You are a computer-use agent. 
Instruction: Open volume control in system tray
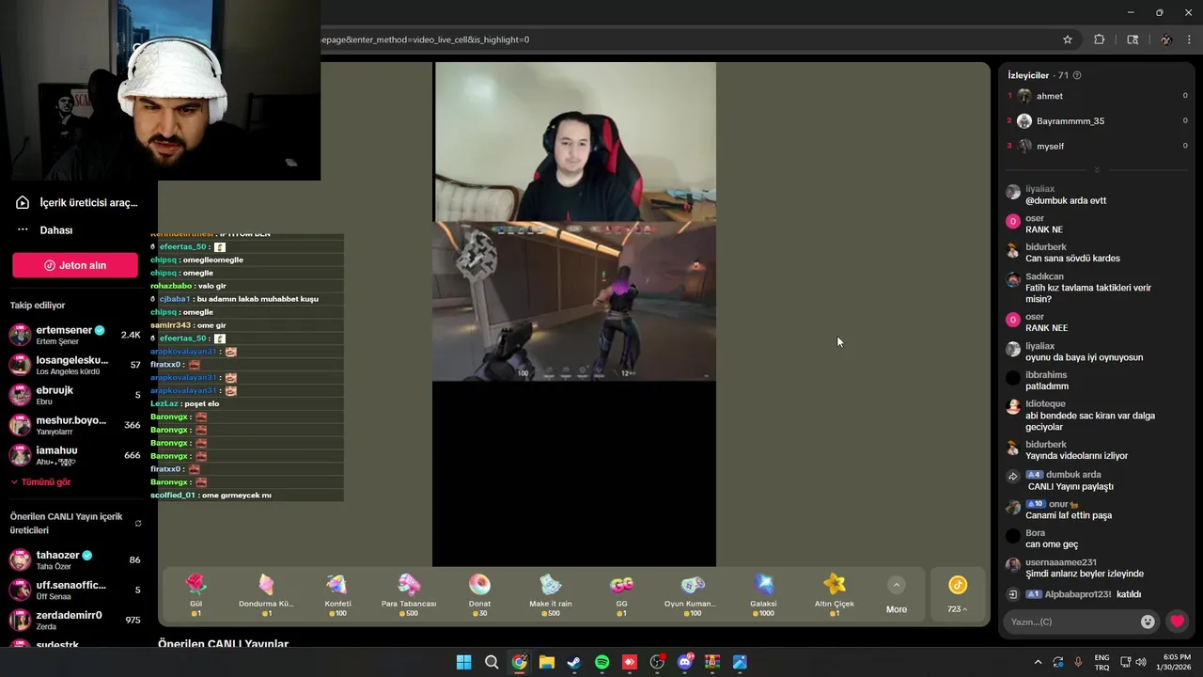(x=1140, y=662)
